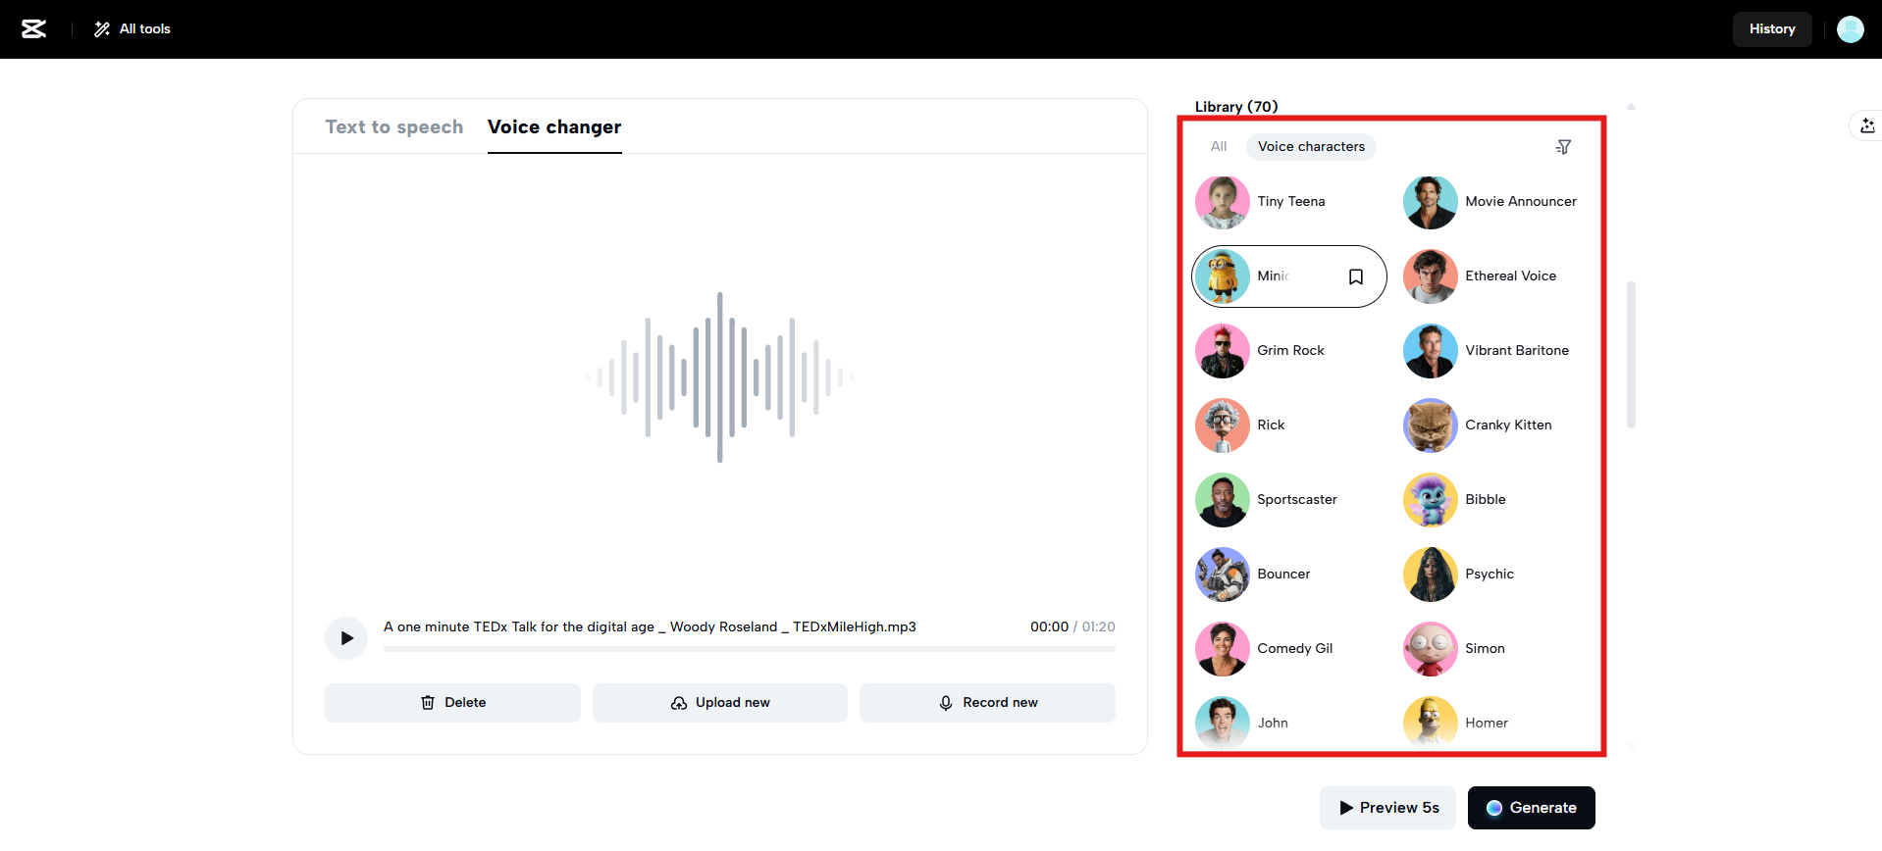The height and width of the screenshot is (851, 1882).
Task: Open the All tools menu
Action: [x=132, y=29]
